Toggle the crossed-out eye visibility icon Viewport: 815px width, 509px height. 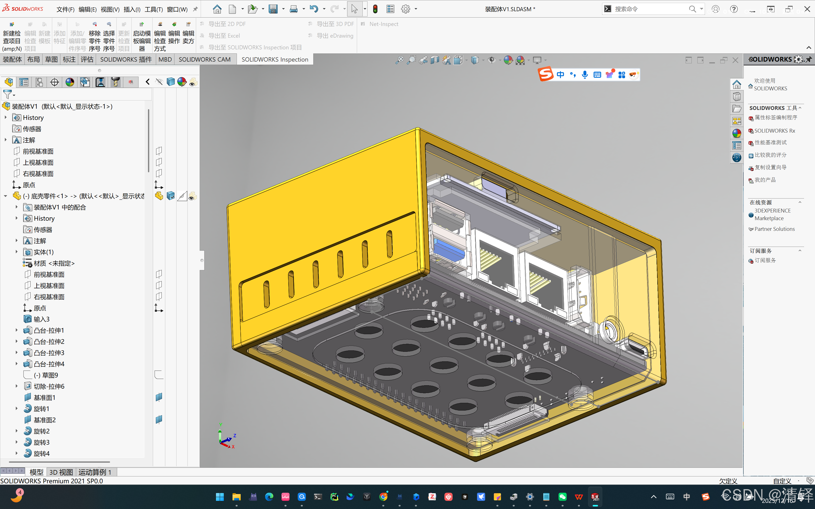tap(159, 82)
